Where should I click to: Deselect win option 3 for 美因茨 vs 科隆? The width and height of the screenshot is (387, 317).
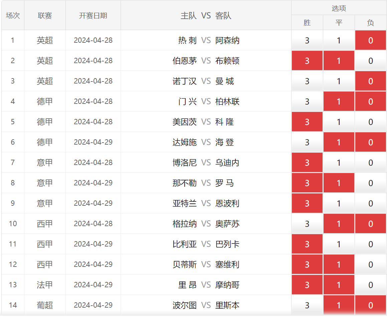pos(307,122)
